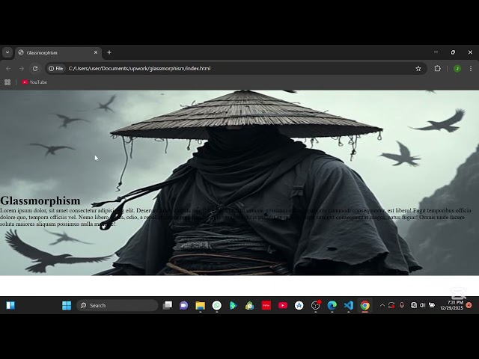479x359 pixels.
Task: Click the taskbar Search box
Action: point(118,305)
